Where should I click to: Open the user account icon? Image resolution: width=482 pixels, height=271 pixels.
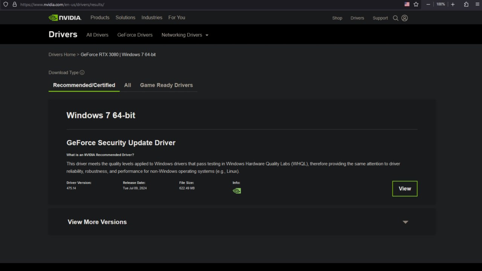point(404,18)
